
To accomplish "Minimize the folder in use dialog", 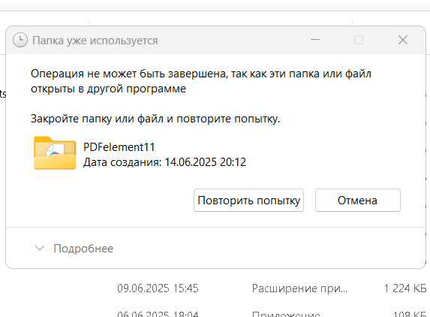I will (x=315, y=40).
